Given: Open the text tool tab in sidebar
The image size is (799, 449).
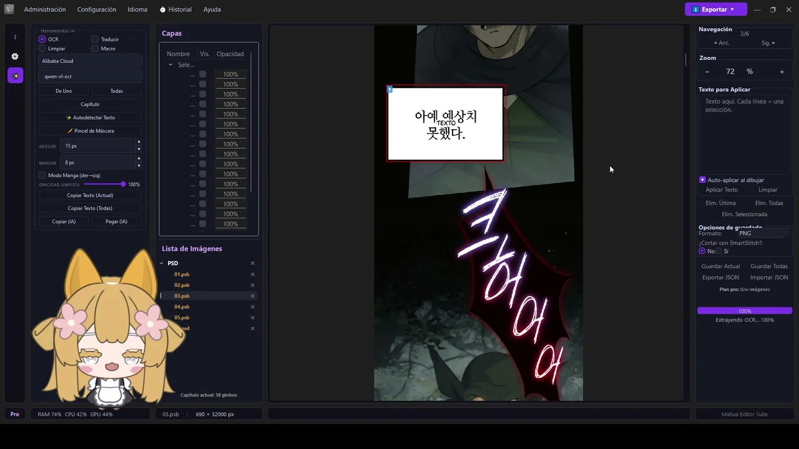Looking at the screenshot, I should pos(15,37).
